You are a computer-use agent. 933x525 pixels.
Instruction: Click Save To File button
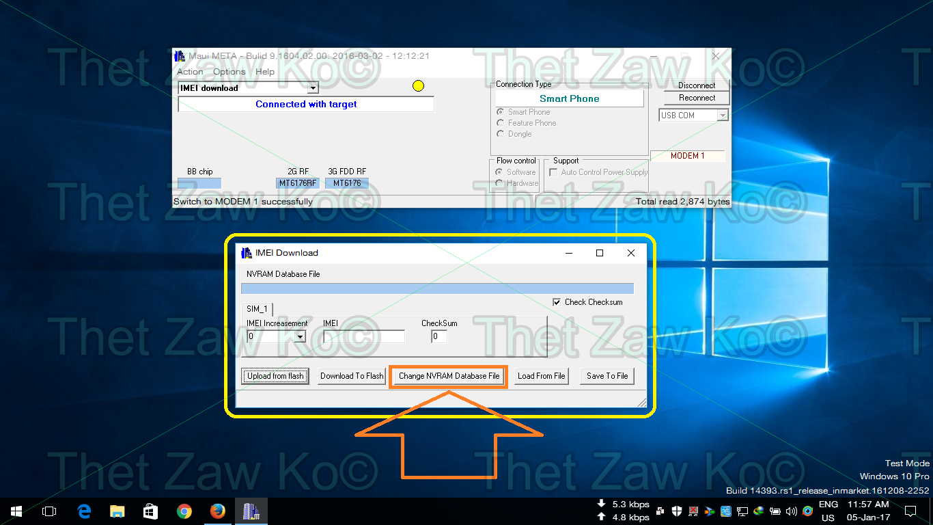(x=607, y=376)
